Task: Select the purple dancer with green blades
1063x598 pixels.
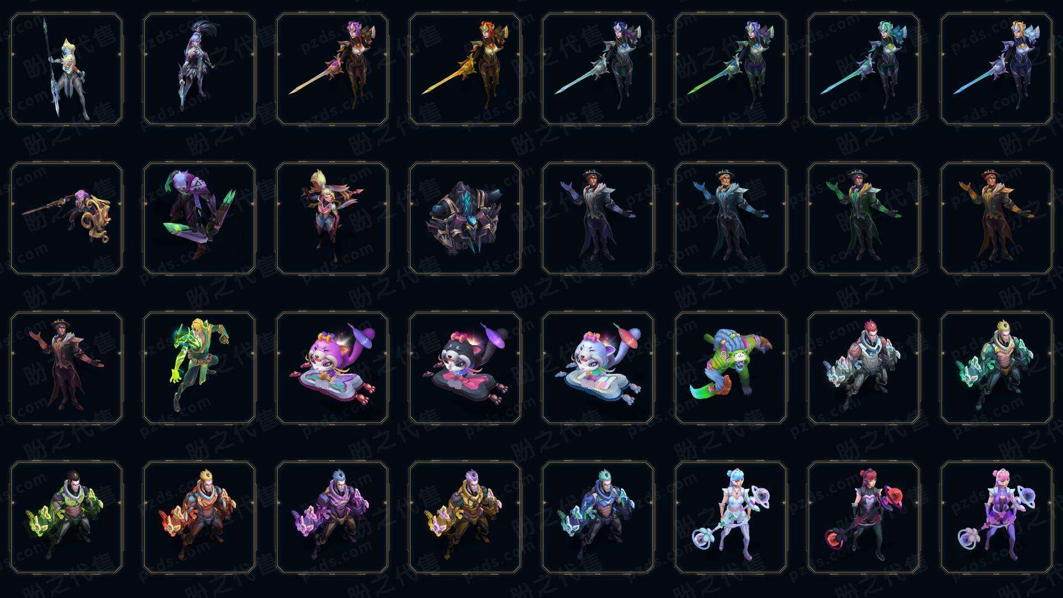Action: 199,218
